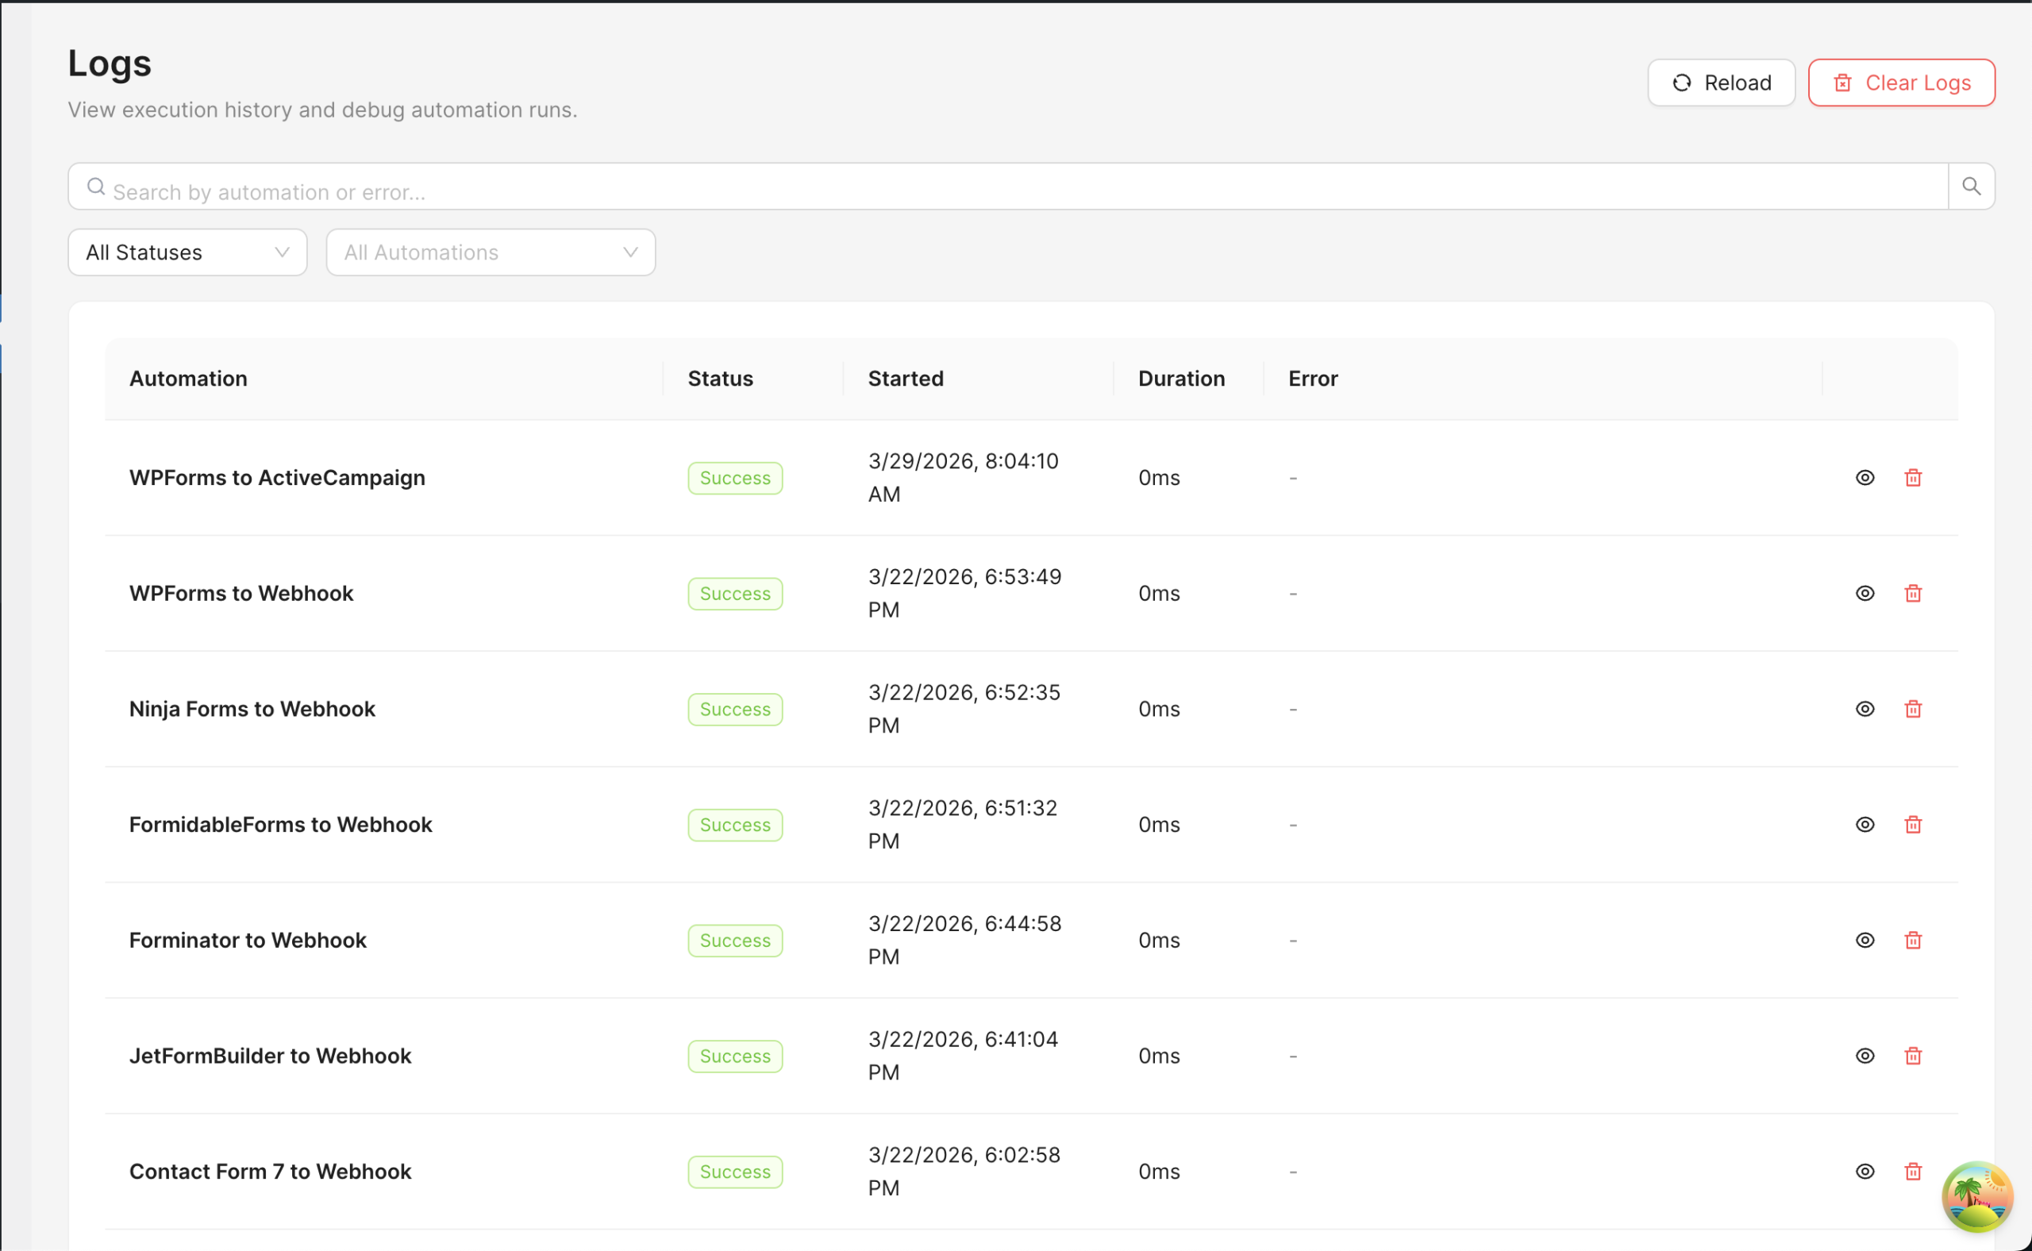View details of Forminator to Webhook log
The image size is (2032, 1251).
(1865, 940)
